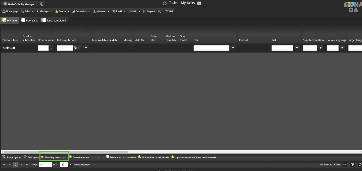This screenshot has width=362, height=171.
Task: Open the Title column's three-dot menu
Action: tap(234, 28)
